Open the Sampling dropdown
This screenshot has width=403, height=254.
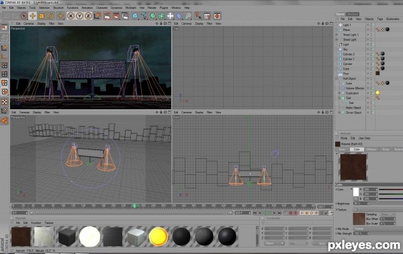pos(388,214)
